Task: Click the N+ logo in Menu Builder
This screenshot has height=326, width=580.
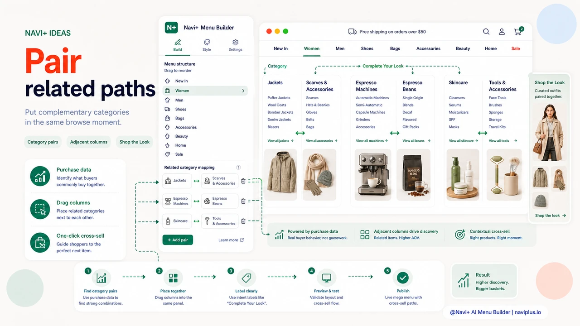Action: click(x=171, y=28)
